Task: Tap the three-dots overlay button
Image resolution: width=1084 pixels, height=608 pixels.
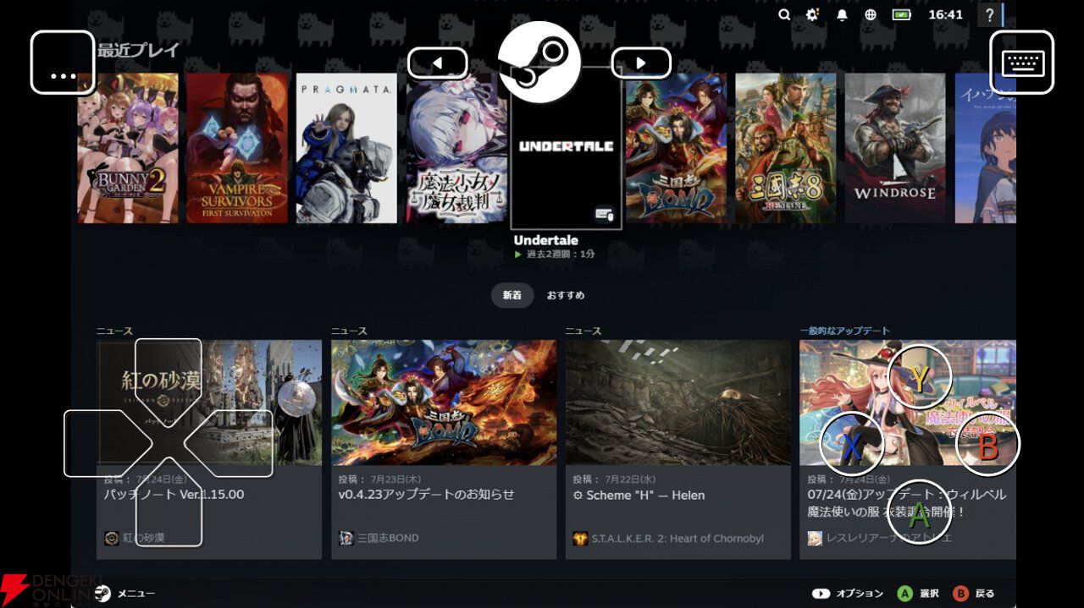Action: [x=63, y=62]
